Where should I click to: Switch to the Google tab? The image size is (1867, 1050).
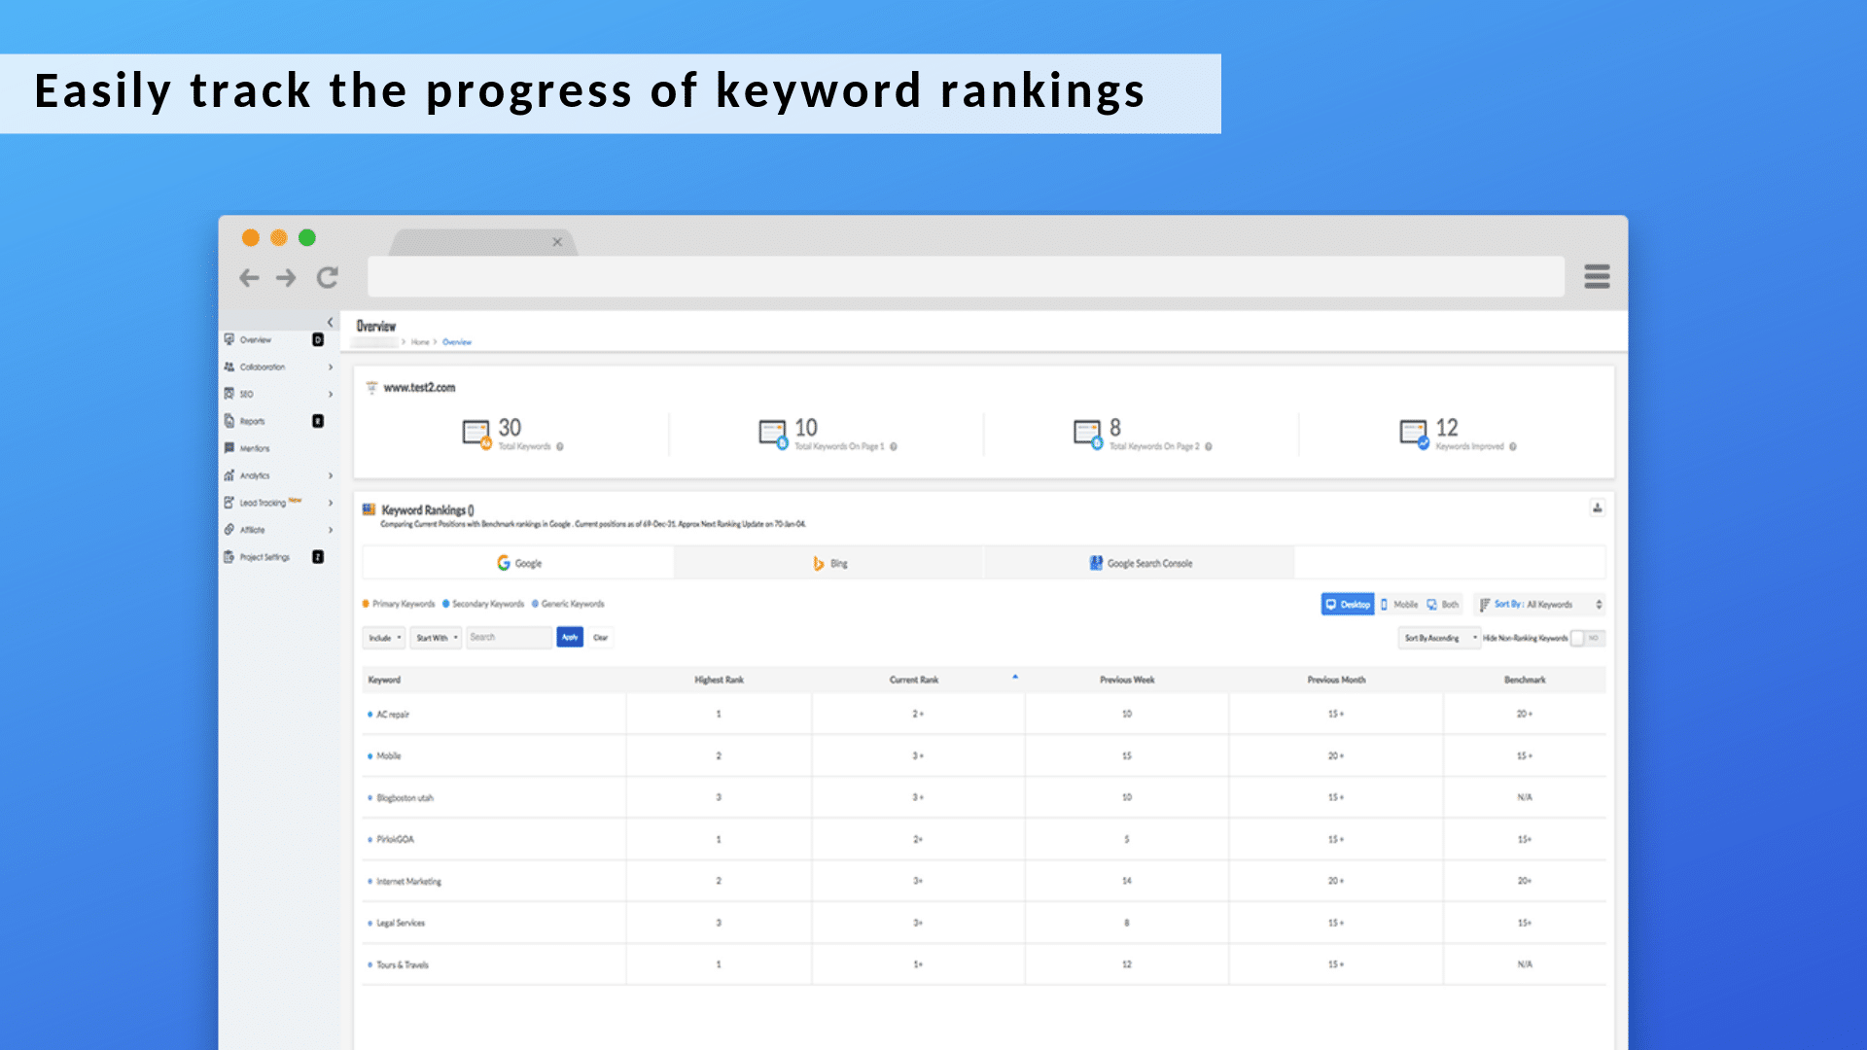click(x=518, y=563)
